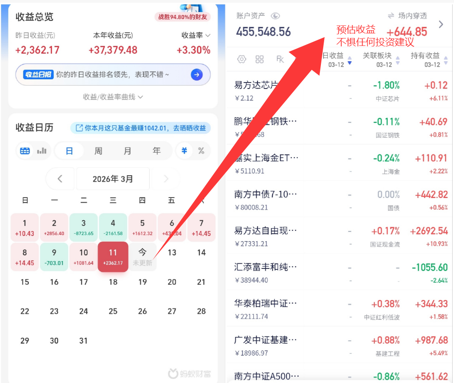Sort by 日收益 column arrows
454x383 pixels.
(x=350, y=60)
